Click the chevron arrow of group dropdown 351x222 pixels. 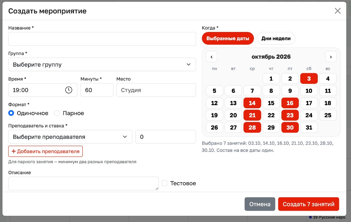(189, 64)
